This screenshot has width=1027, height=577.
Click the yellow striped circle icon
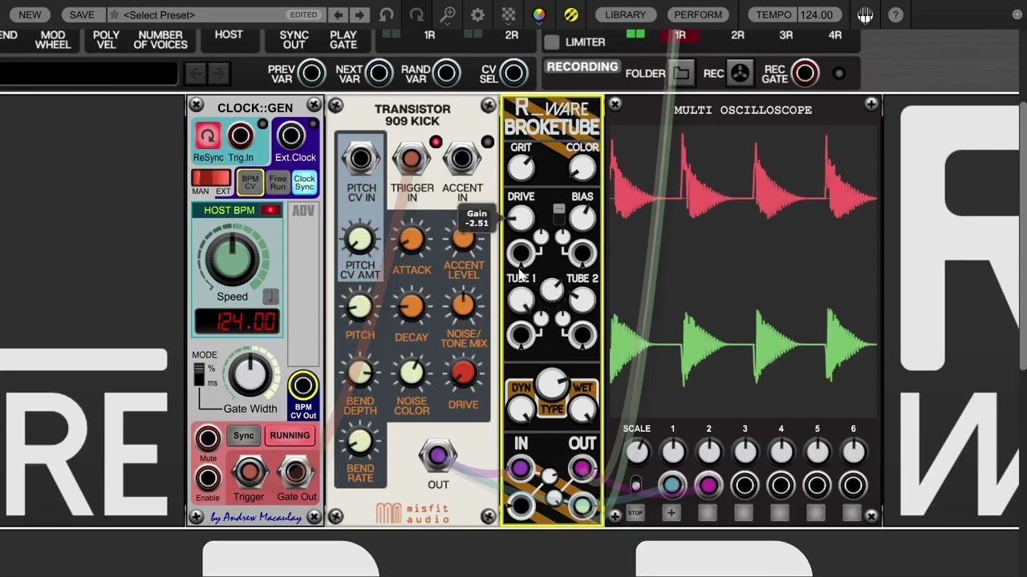point(570,14)
